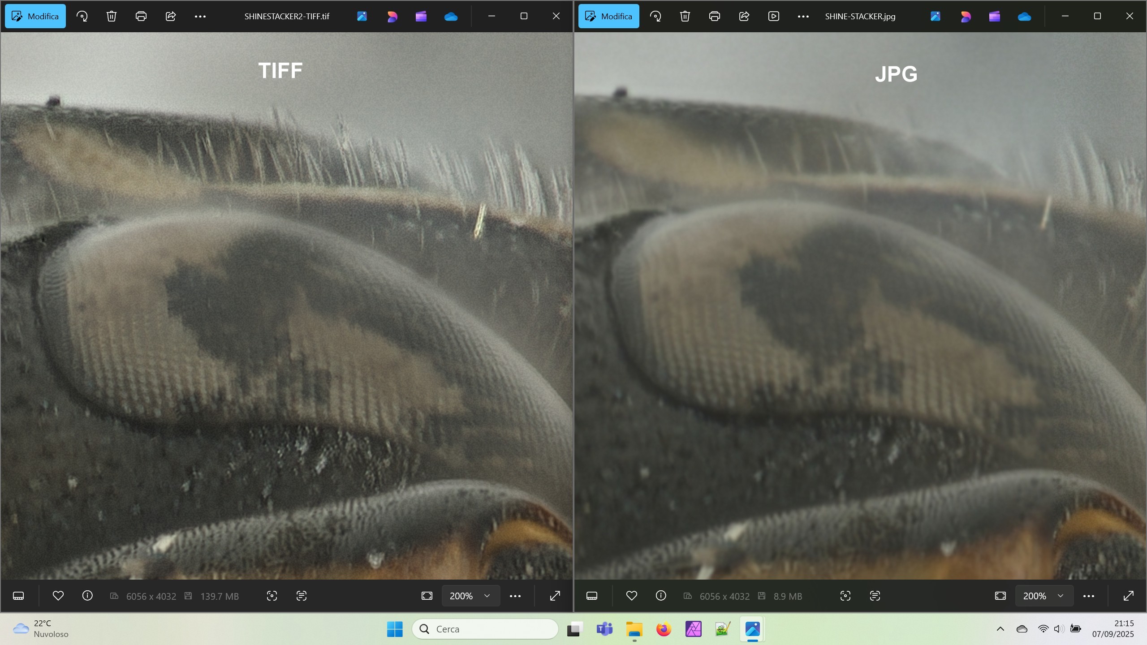This screenshot has height=645, width=1147.
Task: Delete the JPG file with trash icon
Action: 685,16
